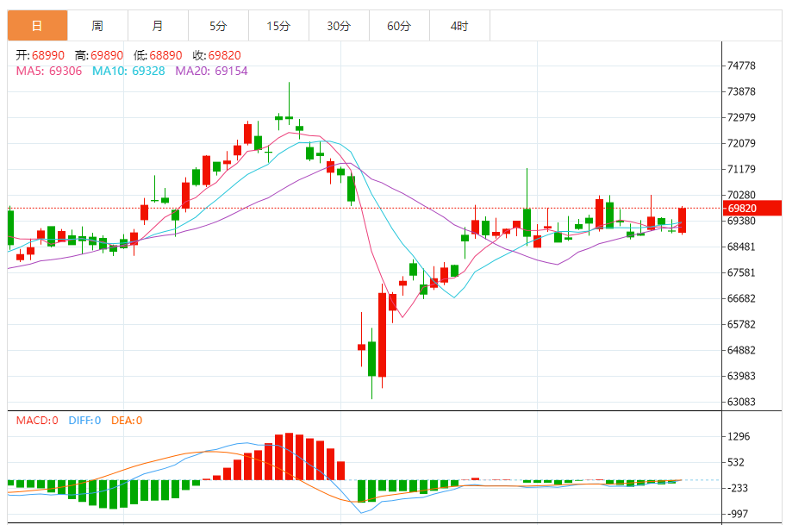Click the 72979 price axis label
This screenshot has height=525, width=786.
coord(741,117)
